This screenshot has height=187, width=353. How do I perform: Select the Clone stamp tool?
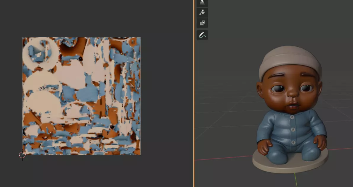click(x=202, y=3)
